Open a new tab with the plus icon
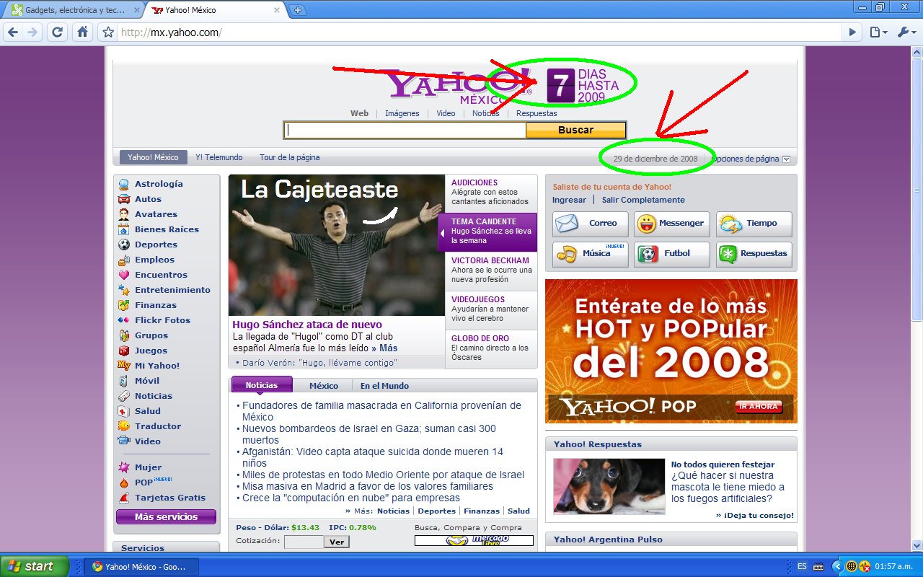Screen dimensions: 923x577 297,10
